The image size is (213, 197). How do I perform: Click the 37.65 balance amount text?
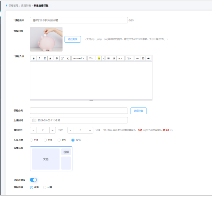pos(166,130)
